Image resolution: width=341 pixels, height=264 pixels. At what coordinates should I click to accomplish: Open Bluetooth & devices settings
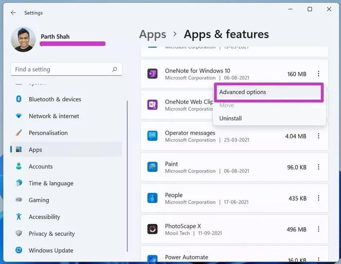[x=67, y=99]
